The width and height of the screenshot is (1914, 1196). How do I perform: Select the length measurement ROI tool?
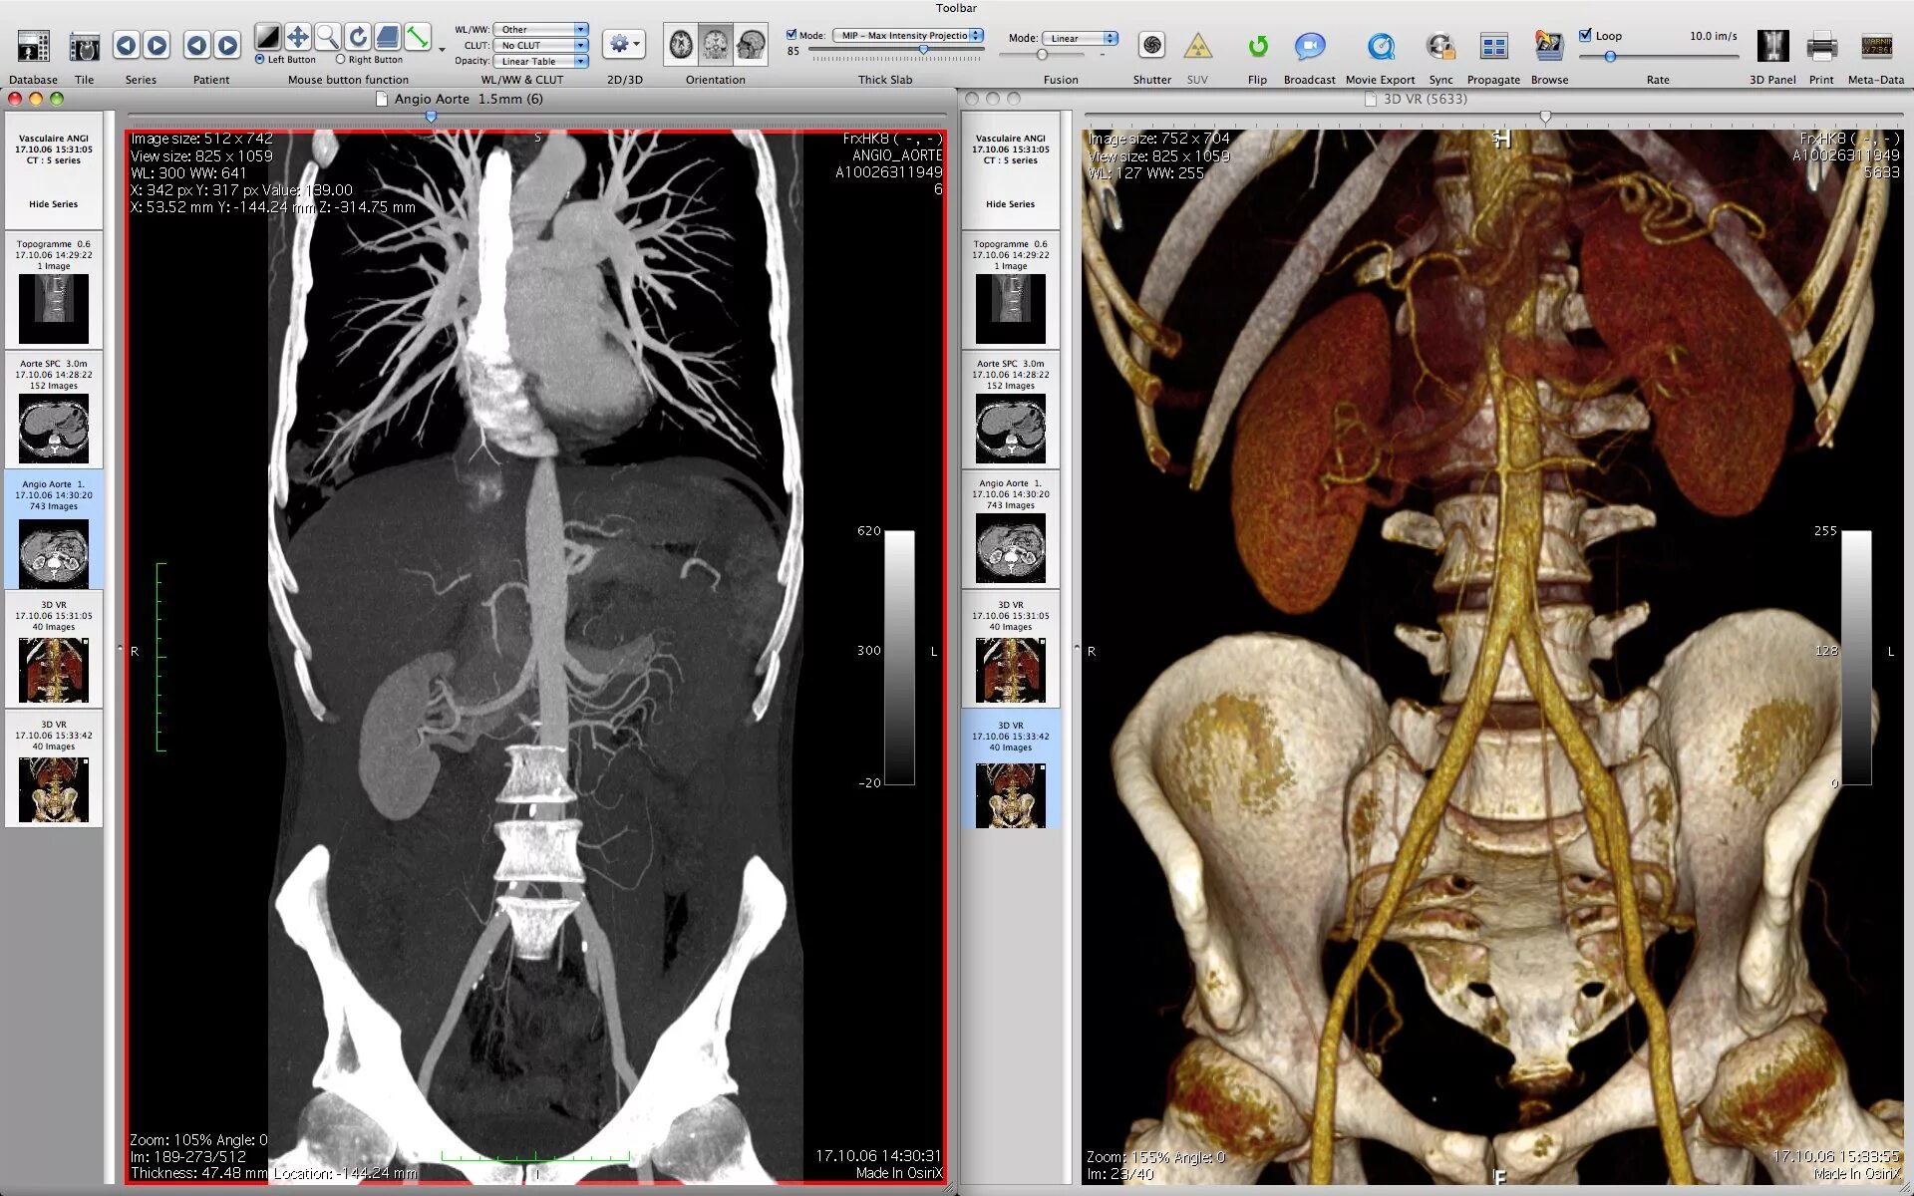pos(418,38)
